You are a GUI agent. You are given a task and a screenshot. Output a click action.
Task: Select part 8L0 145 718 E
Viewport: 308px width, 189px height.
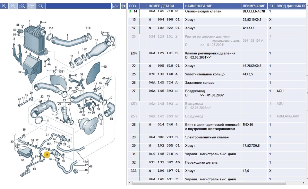point(163,154)
